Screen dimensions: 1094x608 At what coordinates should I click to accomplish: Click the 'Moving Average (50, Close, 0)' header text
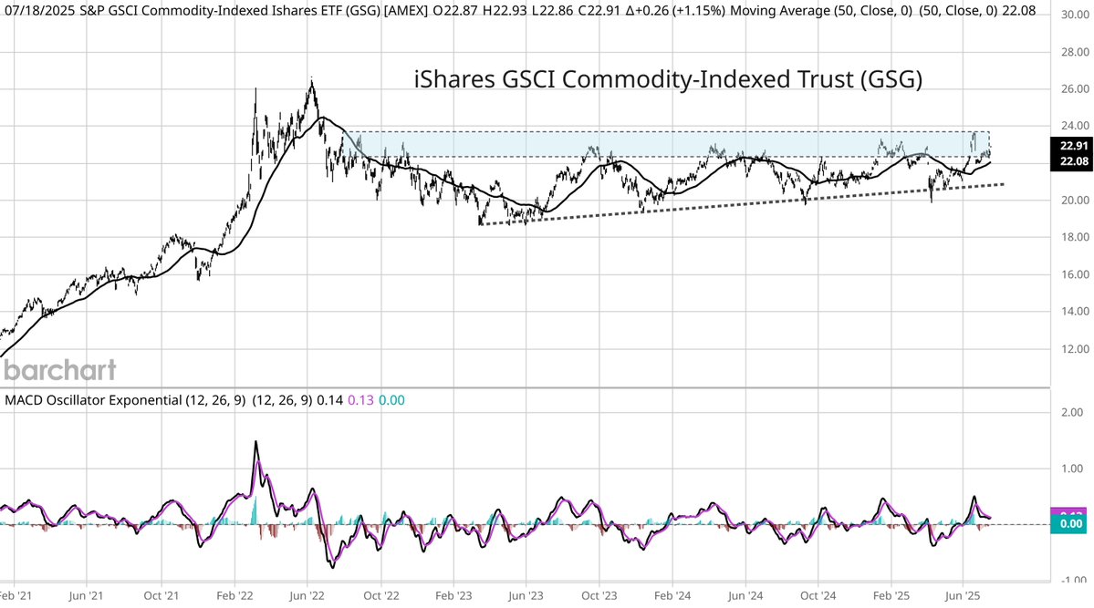[821, 10]
